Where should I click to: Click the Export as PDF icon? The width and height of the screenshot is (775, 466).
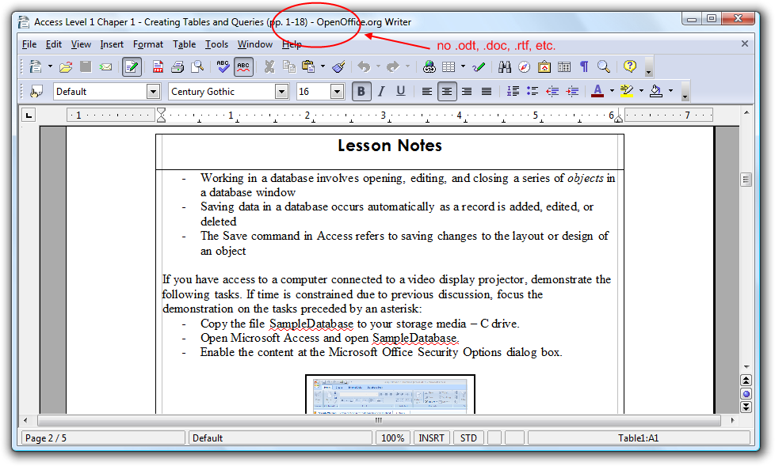point(158,67)
